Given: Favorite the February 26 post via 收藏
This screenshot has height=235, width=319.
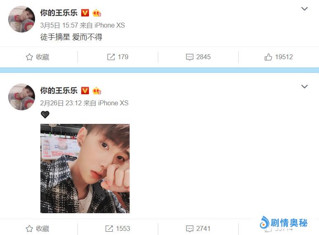Looking at the screenshot, I should pos(38,229).
